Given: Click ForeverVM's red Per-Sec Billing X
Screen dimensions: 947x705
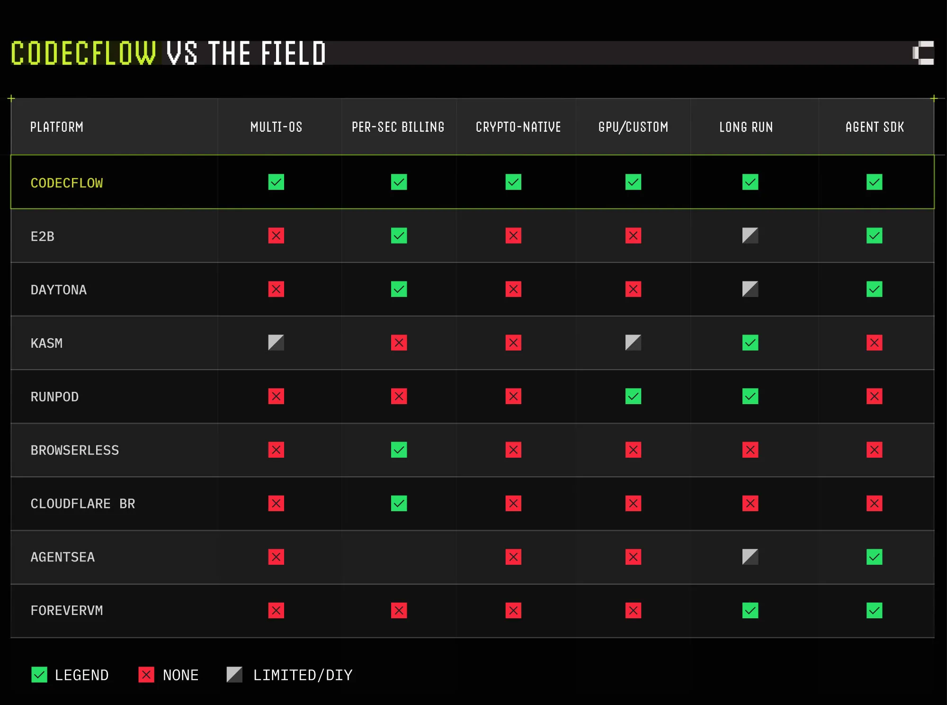Looking at the screenshot, I should [399, 610].
